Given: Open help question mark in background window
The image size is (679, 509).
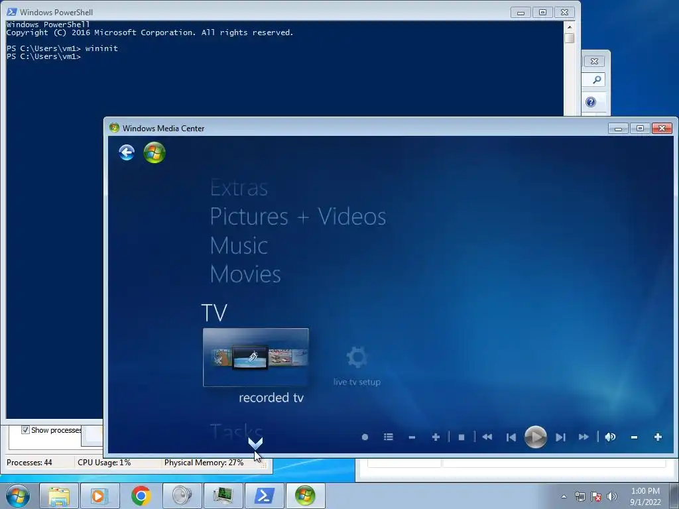Looking at the screenshot, I should coord(591,102).
